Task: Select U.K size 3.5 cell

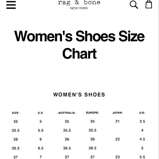Action: pyautogui.click(x=142, y=121)
